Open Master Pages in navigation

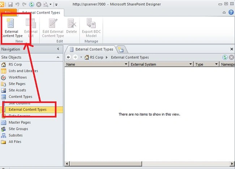click(20, 123)
